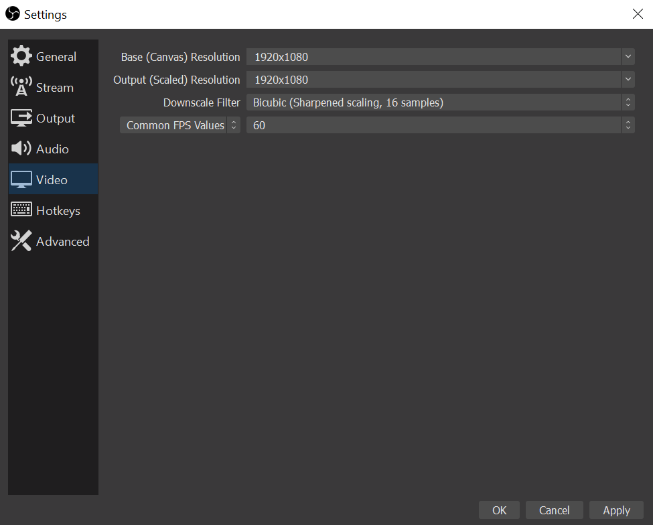
Task: Click the Cancel button
Action: [554, 510]
